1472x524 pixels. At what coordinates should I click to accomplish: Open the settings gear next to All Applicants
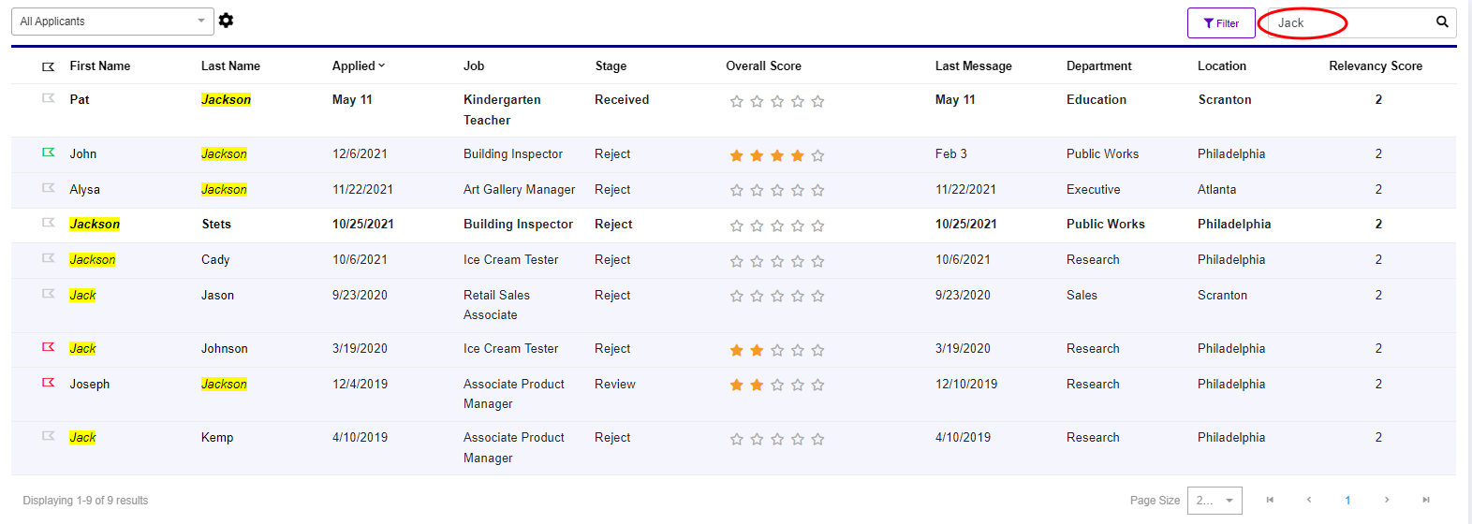coord(226,21)
